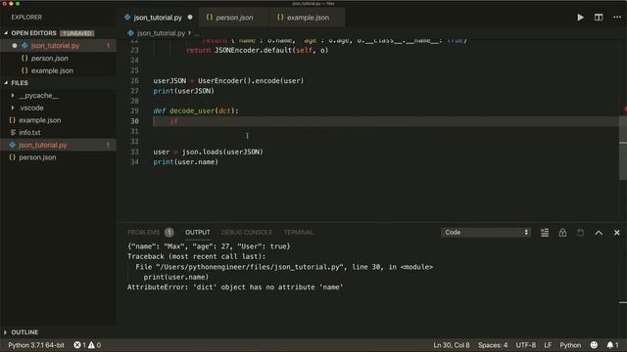Switch to the example.json editor tab
This screenshot has width=627, height=352.
(307, 18)
